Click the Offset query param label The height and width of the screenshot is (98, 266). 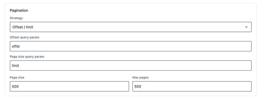[x=25, y=37]
